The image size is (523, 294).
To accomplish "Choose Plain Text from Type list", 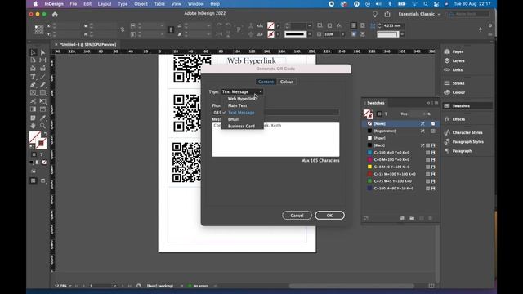I will click(238, 105).
